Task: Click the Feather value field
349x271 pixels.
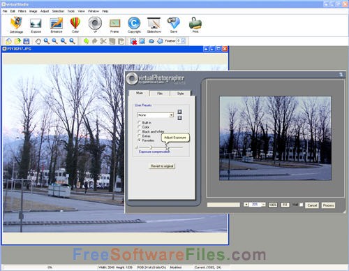Action: pos(179,41)
